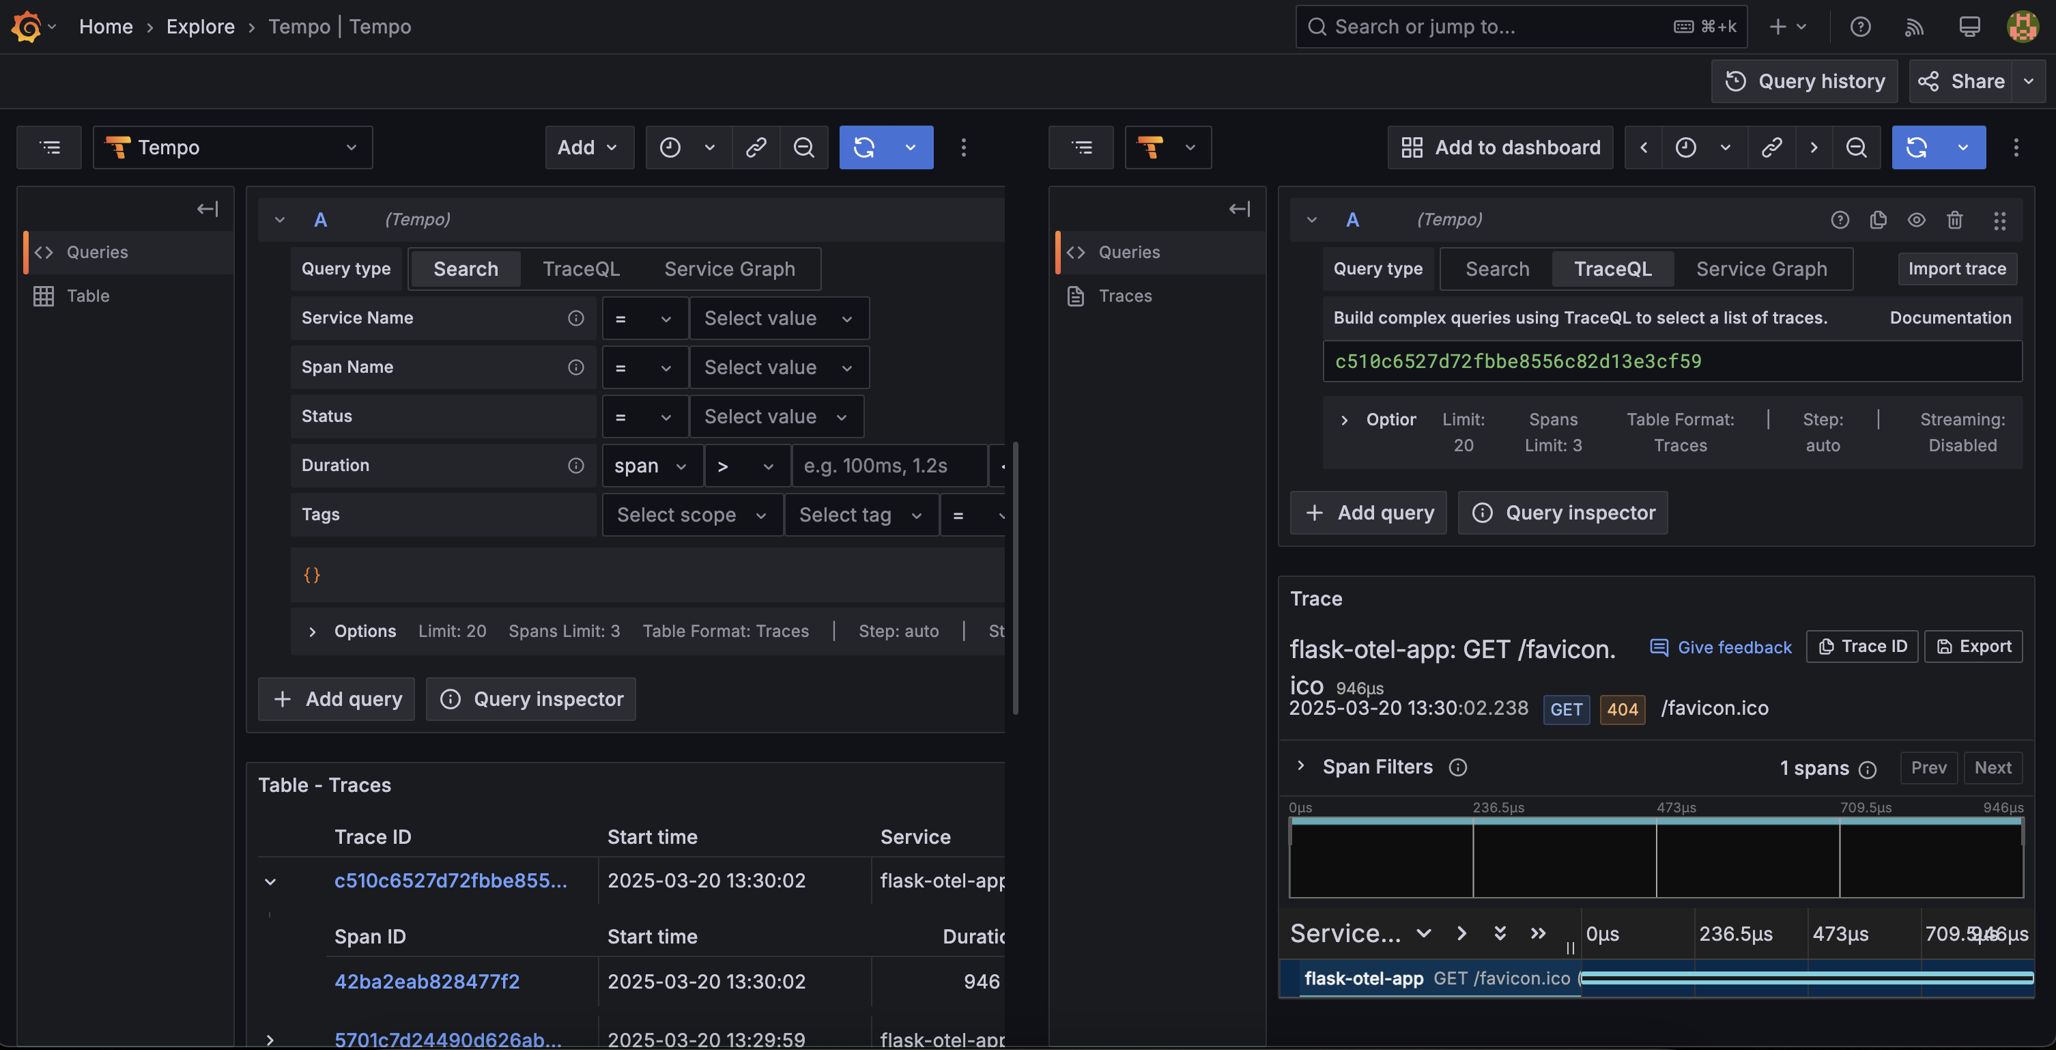Toggle the left pane content outline button

[49, 147]
